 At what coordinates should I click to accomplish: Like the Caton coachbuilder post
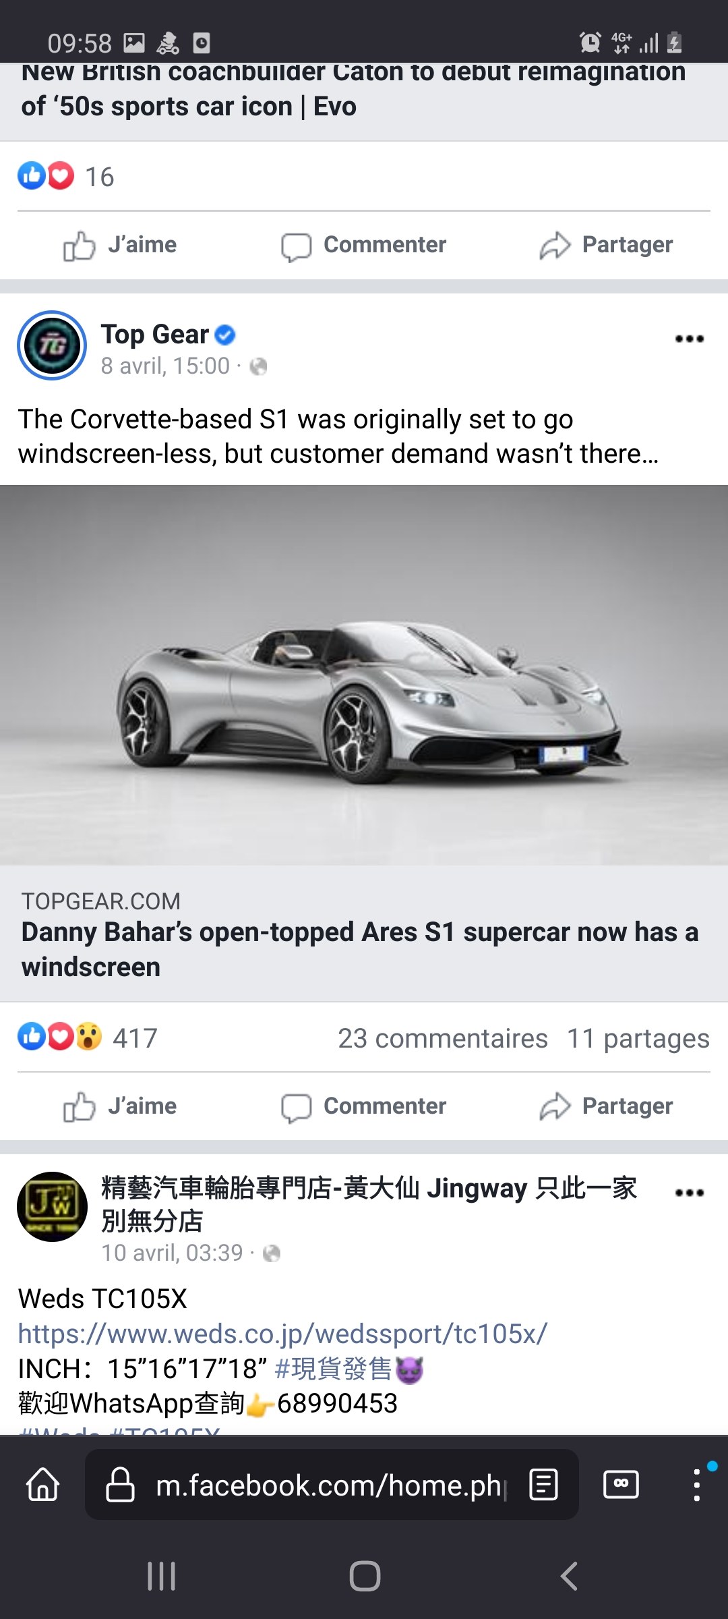pos(120,245)
